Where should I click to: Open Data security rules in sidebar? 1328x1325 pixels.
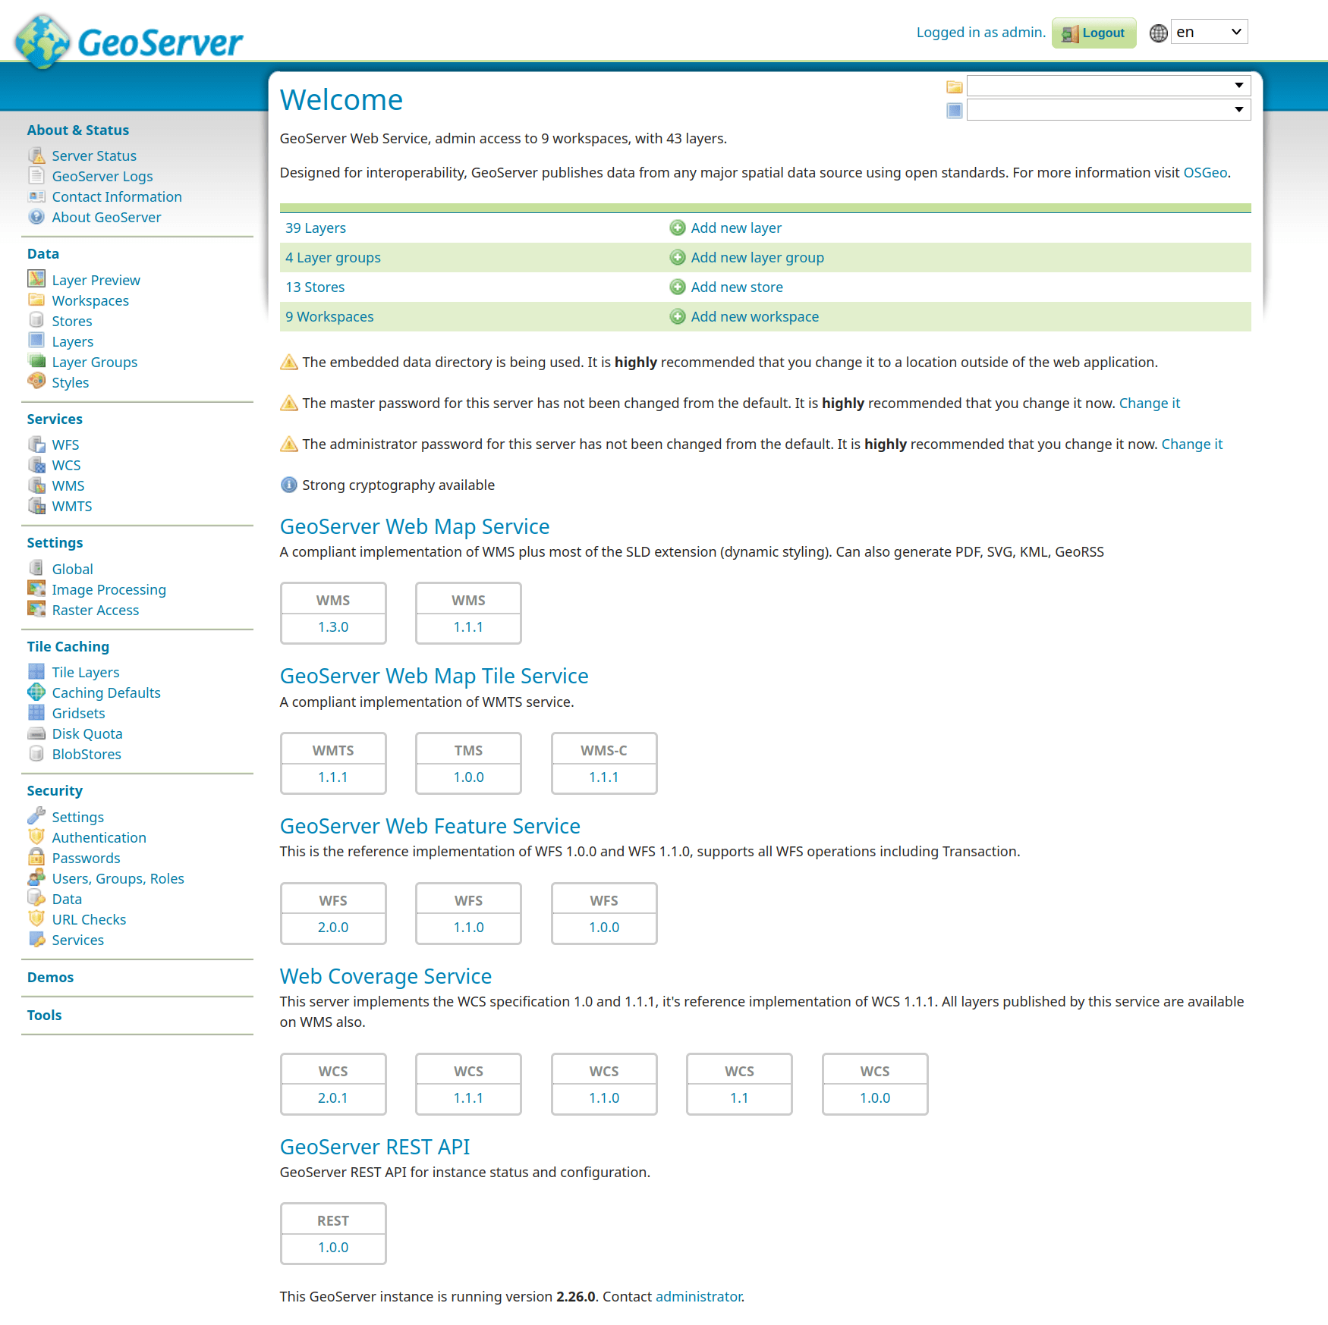tap(67, 899)
